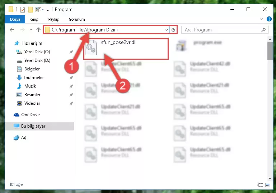Viewport: 276px width, 193px height.
Task: Click pin icon next to Müzik
Action: 71,86
